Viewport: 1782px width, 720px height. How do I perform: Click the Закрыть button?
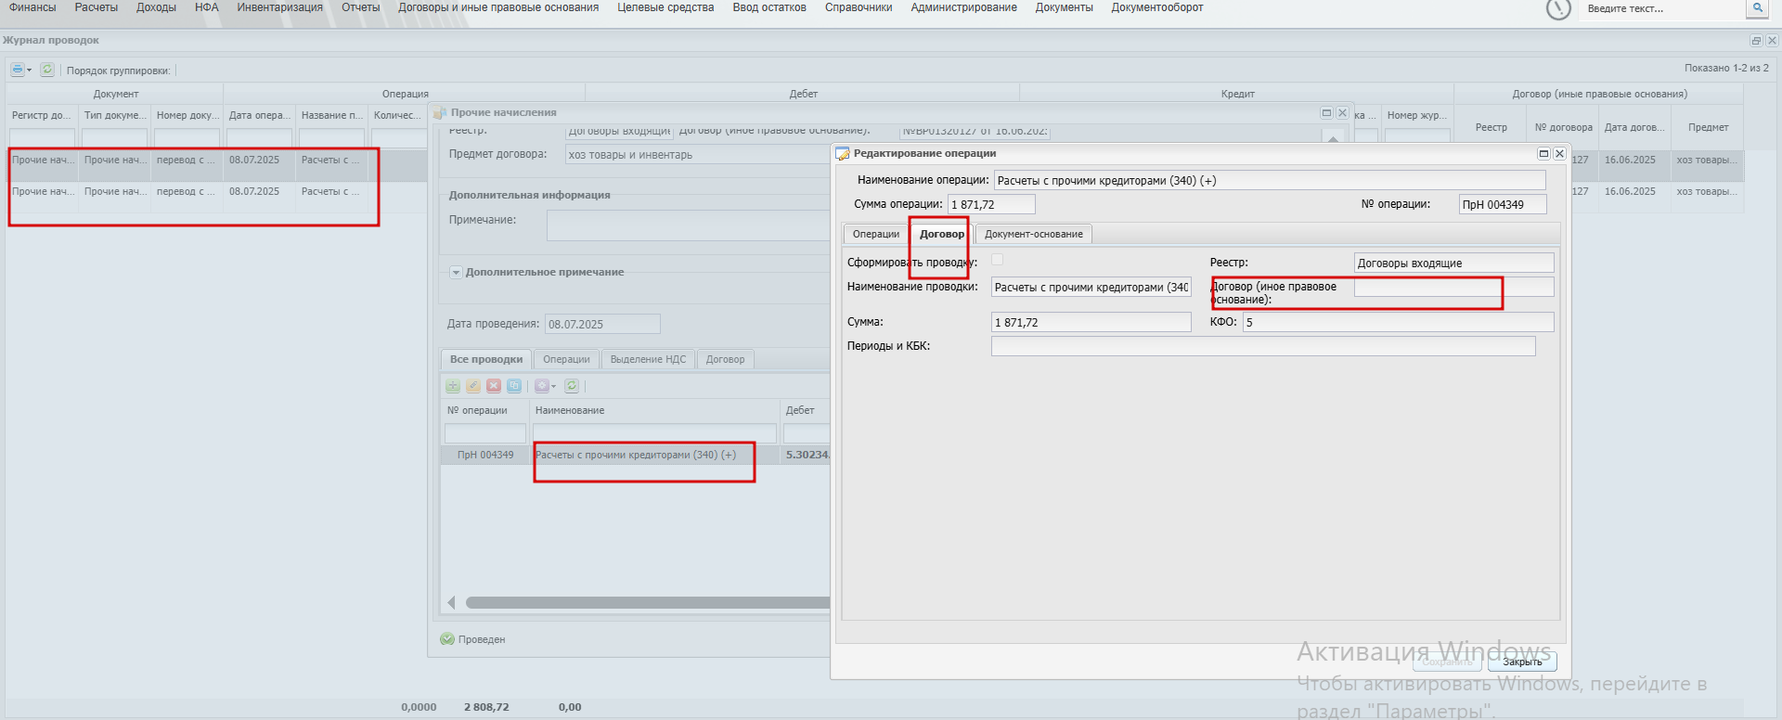(x=1522, y=662)
